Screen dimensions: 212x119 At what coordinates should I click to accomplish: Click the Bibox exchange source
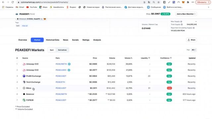27,88
